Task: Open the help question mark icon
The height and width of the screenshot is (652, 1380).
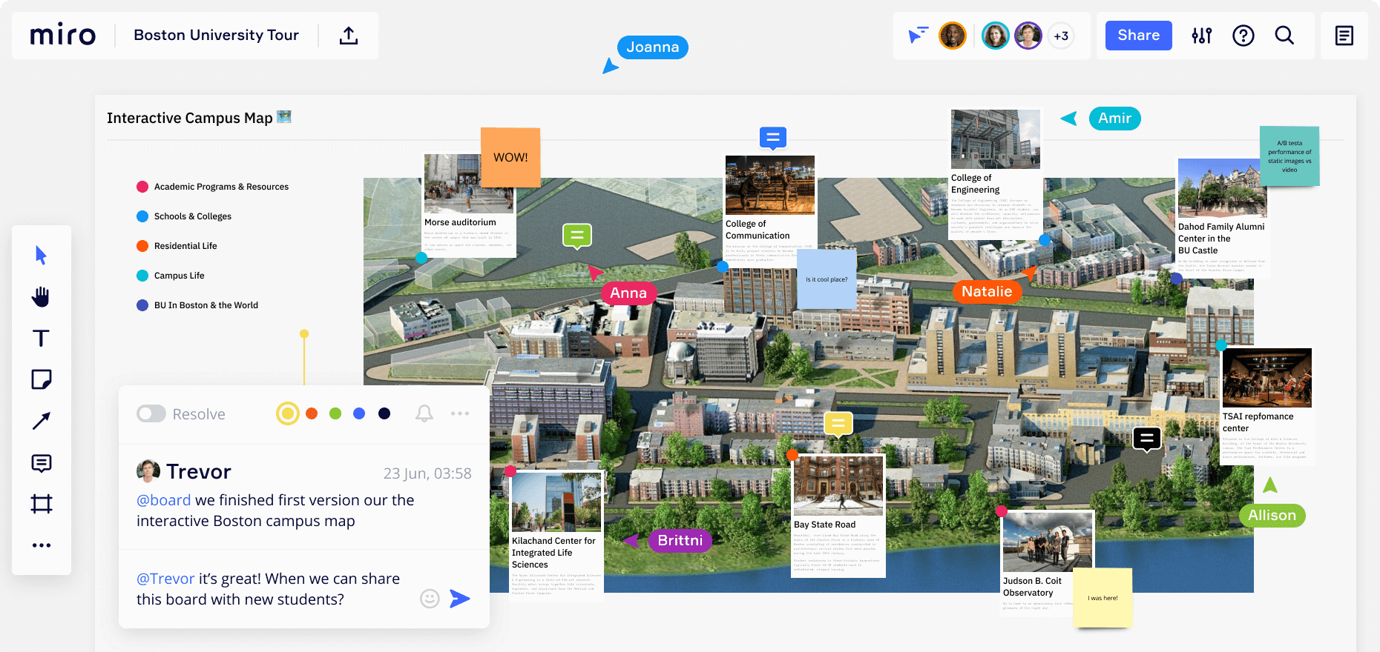Action: (x=1243, y=36)
